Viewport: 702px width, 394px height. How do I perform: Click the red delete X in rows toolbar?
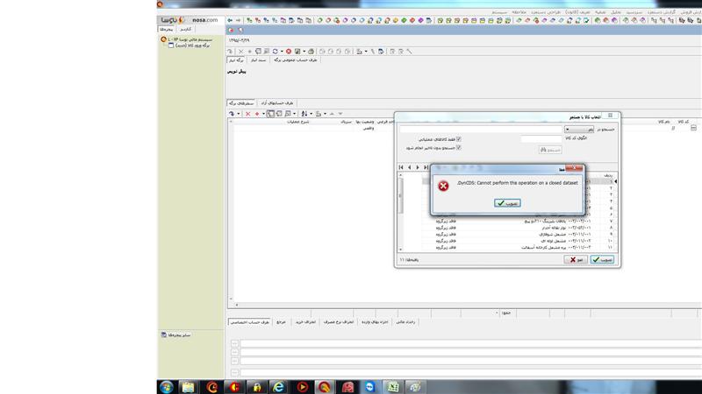click(247, 114)
